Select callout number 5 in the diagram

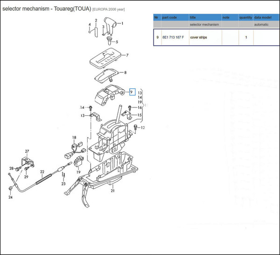click(x=116, y=42)
